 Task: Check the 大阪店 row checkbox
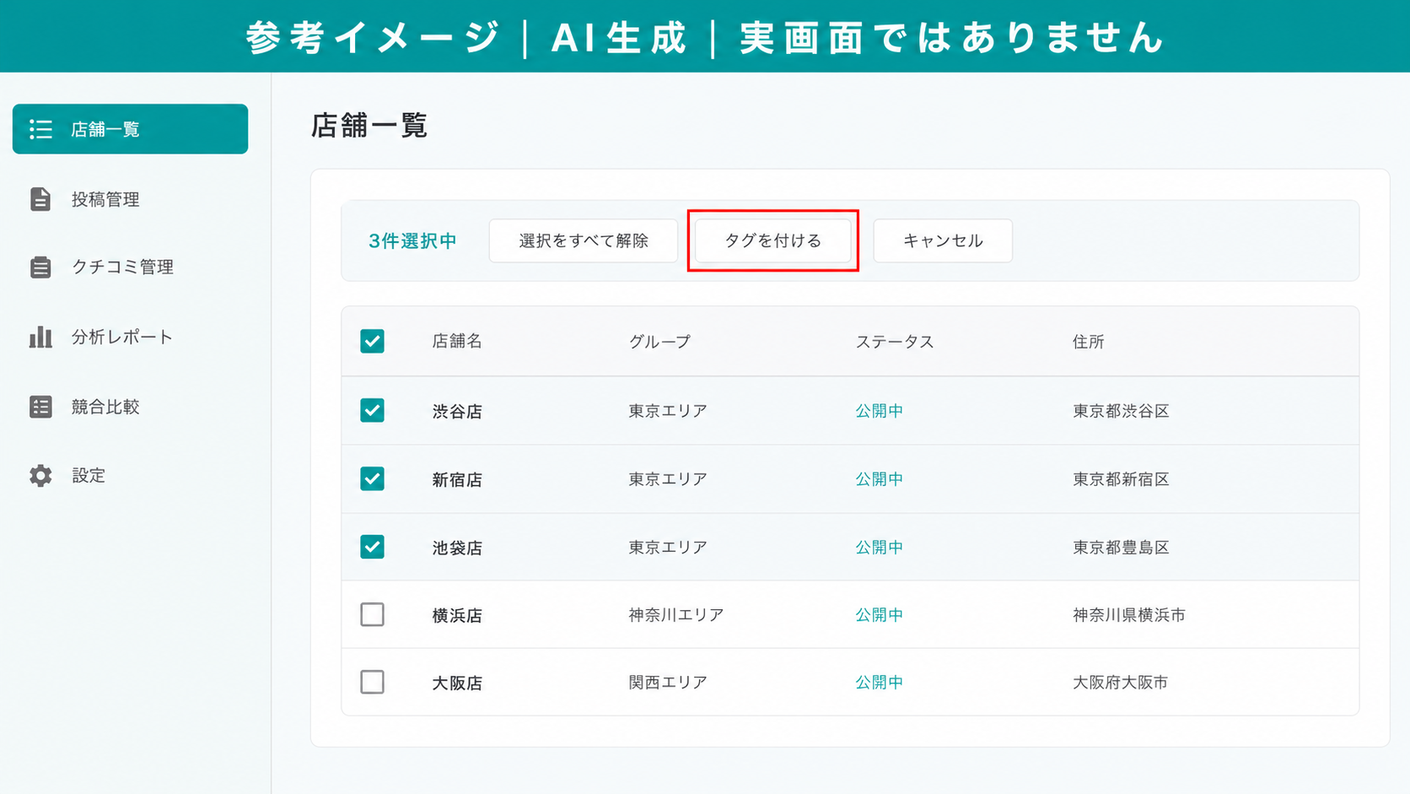[x=372, y=682]
